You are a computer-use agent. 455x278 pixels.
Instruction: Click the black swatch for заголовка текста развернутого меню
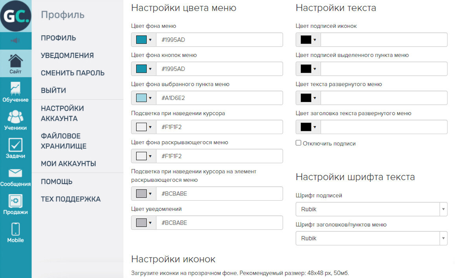pyautogui.click(x=306, y=127)
